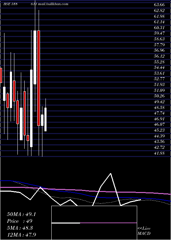Click the 60.31 price level
Image resolution: width=171 pixels, height=240 pixels.
[159, 27]
